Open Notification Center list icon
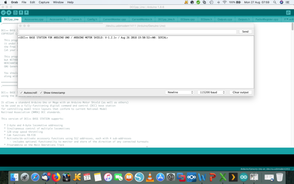This screenshot has height=184, width=294. [x=287, y=2]
